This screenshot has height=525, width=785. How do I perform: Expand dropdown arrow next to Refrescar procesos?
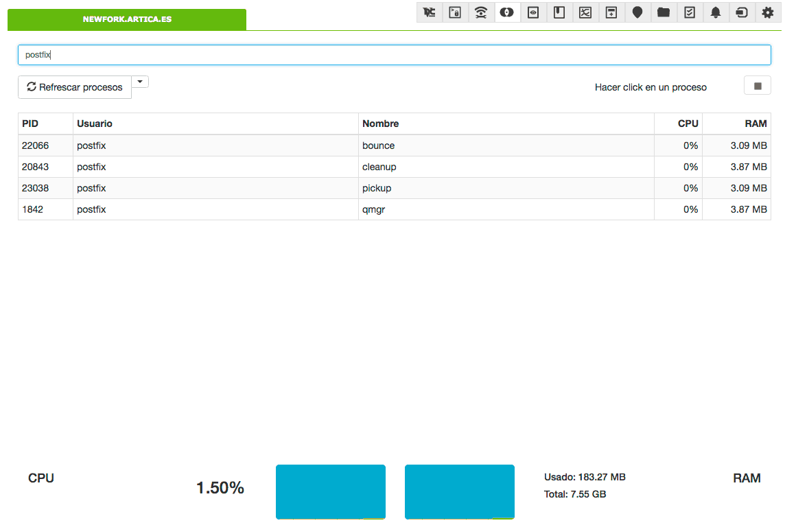tap(140, 82)
